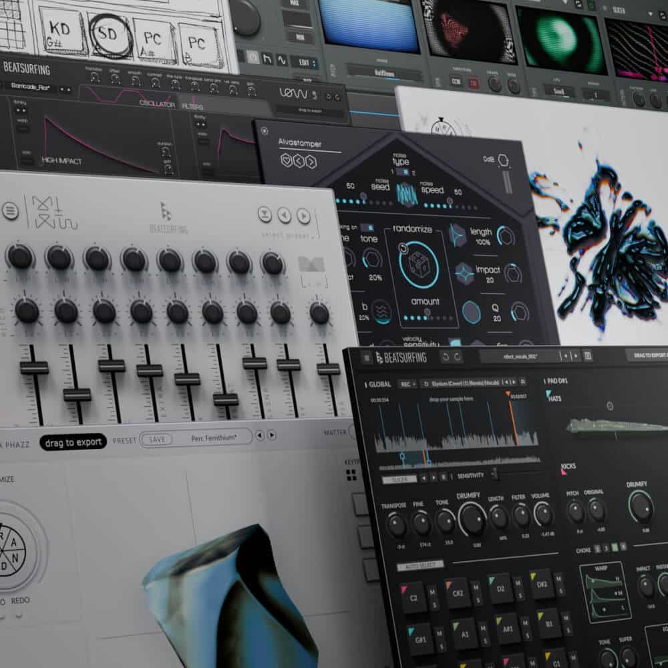Mute the C2 pad

(x=432, y=592)
